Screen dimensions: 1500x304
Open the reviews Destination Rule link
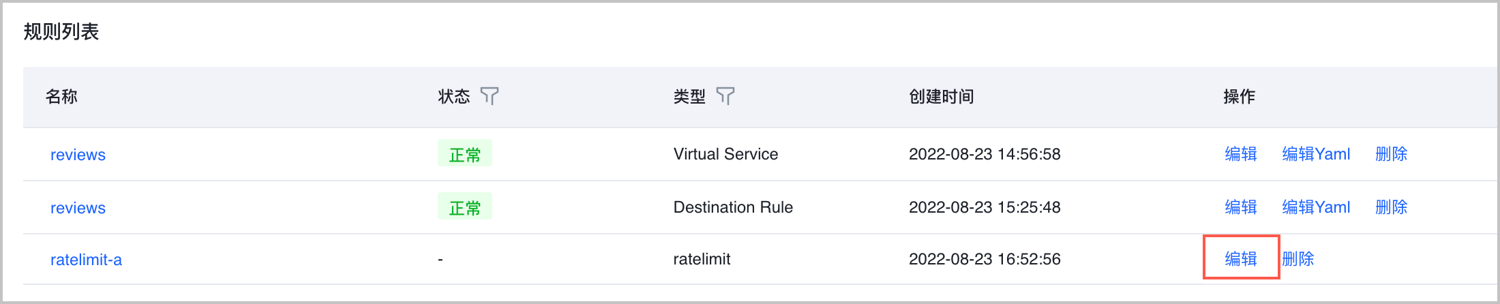point(78,208)
